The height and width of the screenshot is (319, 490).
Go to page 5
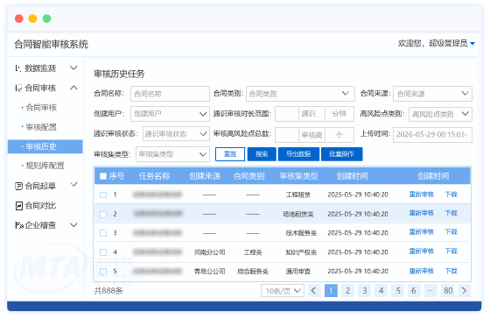[x=398, y=291]
